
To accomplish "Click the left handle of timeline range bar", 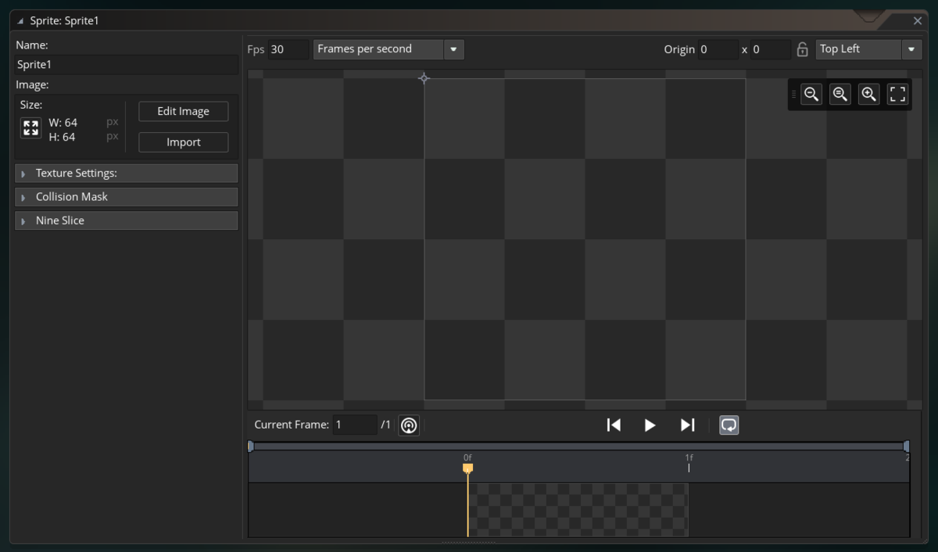I will (251, 446).
